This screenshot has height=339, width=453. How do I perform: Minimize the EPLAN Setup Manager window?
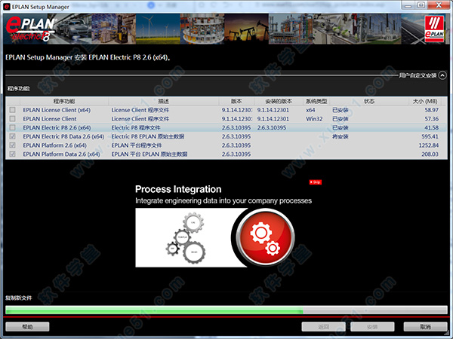point(404,6)
